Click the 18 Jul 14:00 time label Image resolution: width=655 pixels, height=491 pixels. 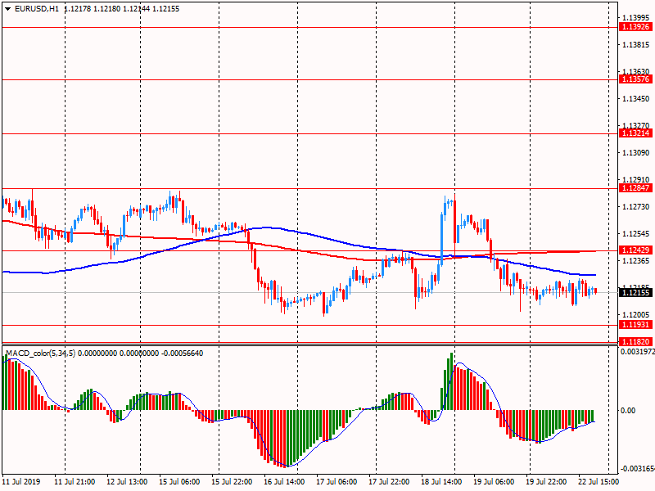tap(441, 482)
